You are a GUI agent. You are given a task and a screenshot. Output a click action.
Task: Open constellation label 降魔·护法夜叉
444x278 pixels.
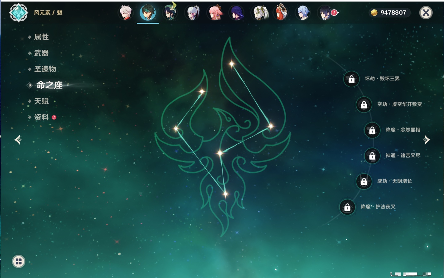(x=378, y=207)
